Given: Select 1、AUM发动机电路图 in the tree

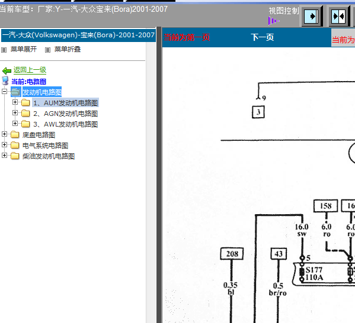Looking at the screenshot, I should [65, 103].
